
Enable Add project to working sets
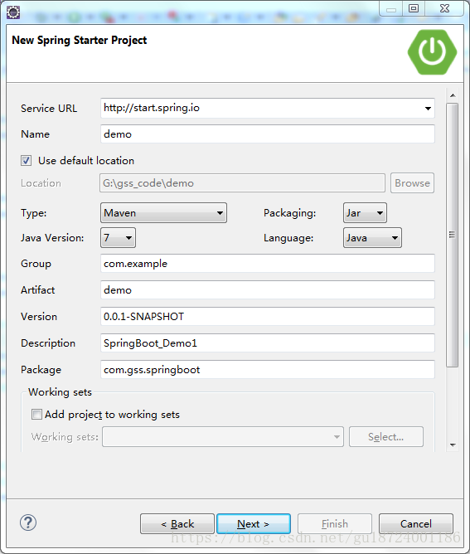click(36, 414)
